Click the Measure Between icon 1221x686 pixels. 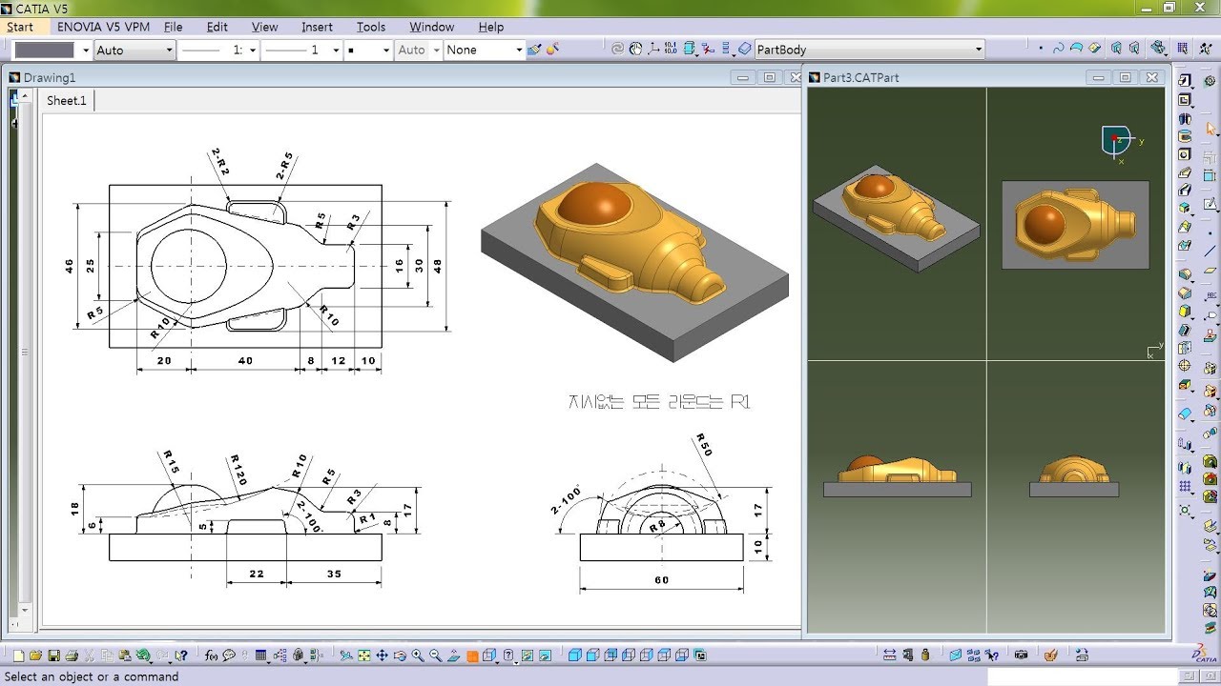pos(890,656)
